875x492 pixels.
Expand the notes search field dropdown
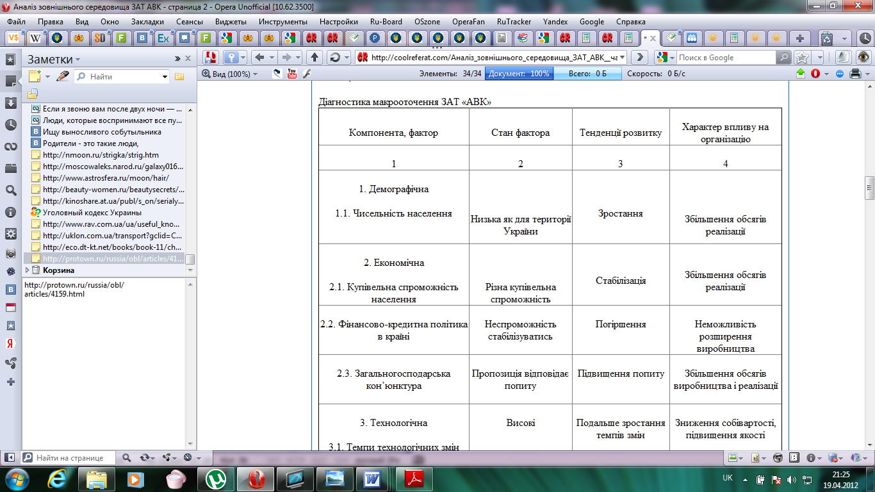coord(165,77)
